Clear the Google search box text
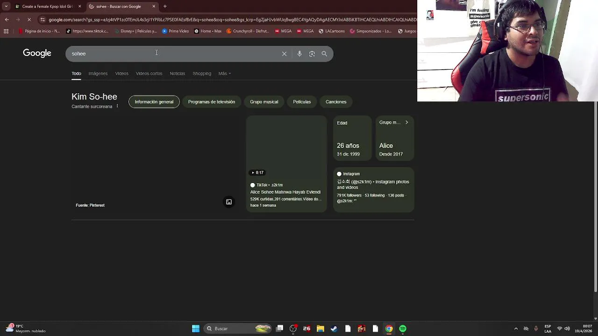 click(284, 54)
